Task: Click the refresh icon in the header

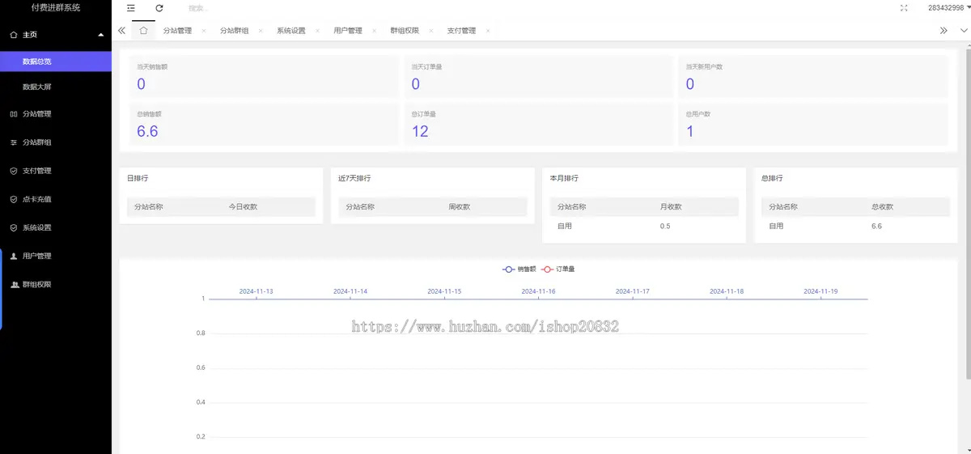Action: point(159,7)
